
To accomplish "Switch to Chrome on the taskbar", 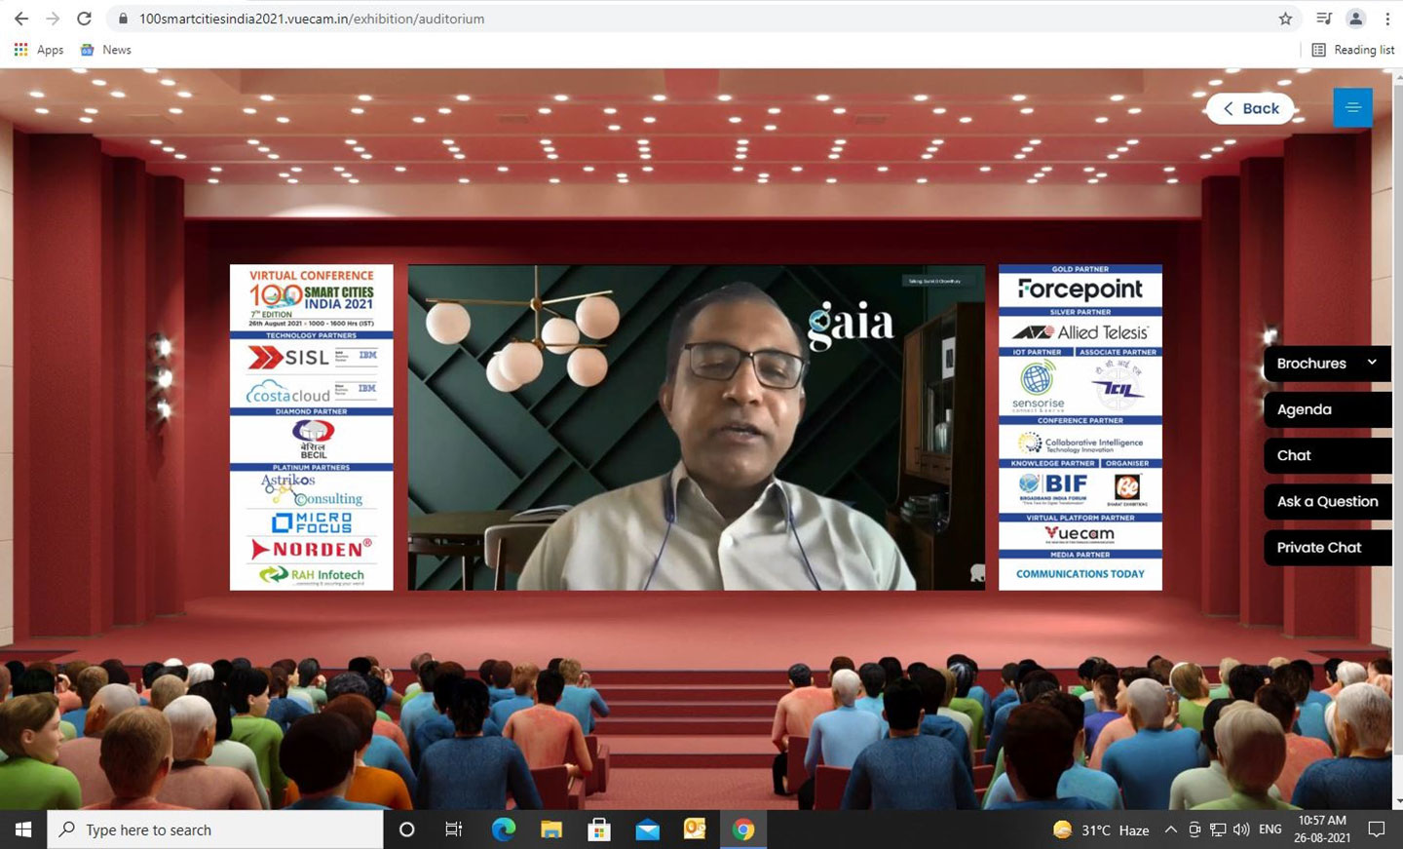I will tap(743, 830).
